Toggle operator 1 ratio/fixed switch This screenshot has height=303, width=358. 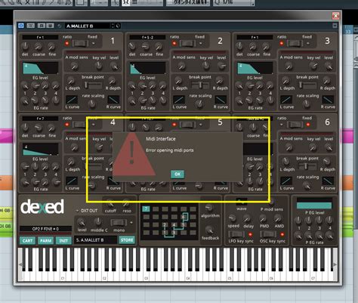[x=80, y=43]
